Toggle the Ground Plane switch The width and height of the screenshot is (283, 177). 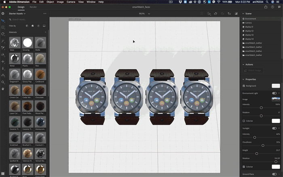pyautogui.click(x=275, y=174)
